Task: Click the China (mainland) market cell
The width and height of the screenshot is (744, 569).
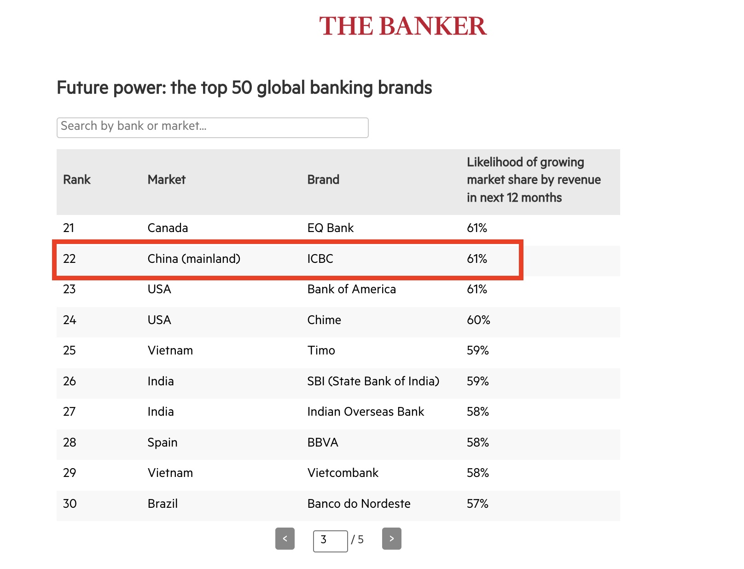Action: [194, 259]
